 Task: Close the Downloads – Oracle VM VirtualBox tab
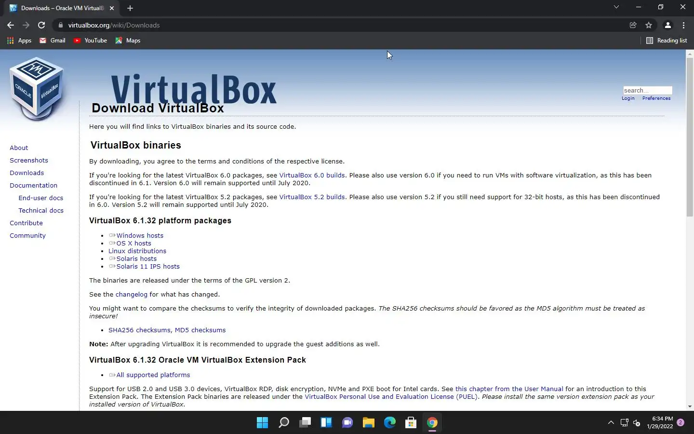[112, 8]
